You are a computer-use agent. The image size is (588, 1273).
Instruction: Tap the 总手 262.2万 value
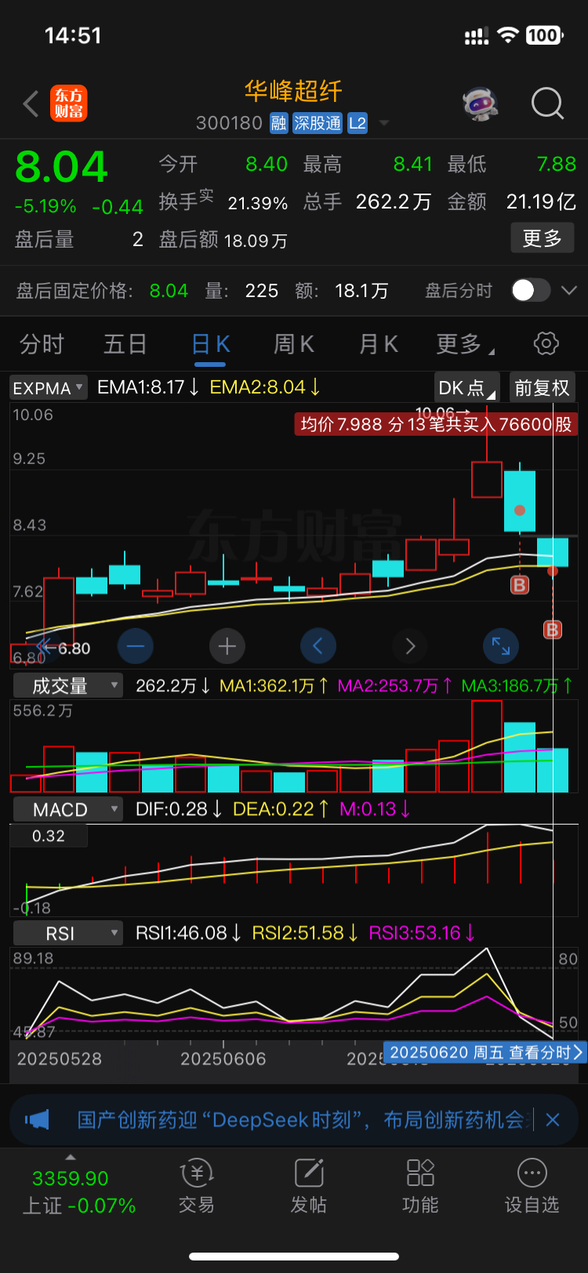[x=394, y=202]
